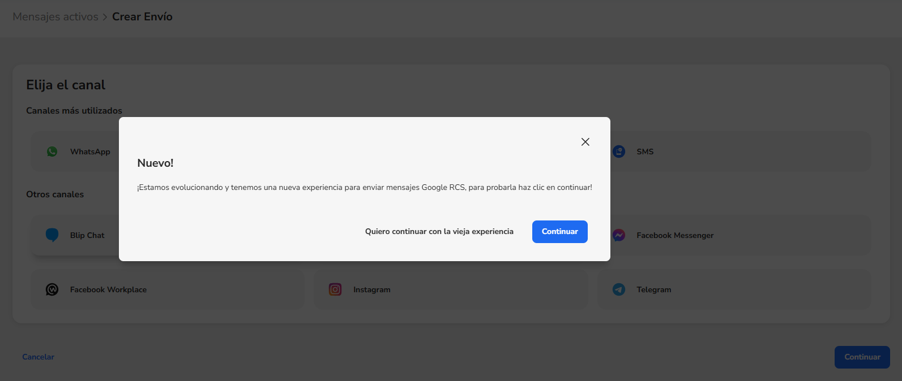Select the 'Instagram' channel label
Screen dimensions: 902x381
(x=371, y=289)
